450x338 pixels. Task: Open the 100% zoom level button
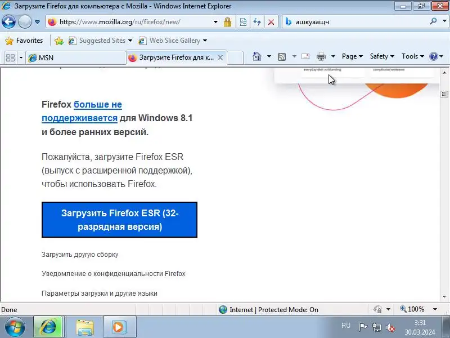pyautogui.click(x=412, y=309)
